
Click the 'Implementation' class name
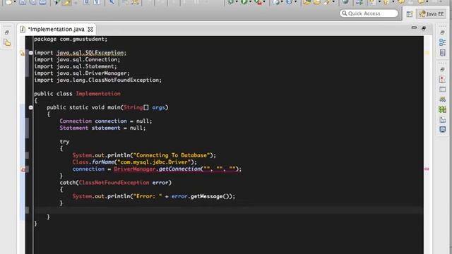click(x=98, y=94)
